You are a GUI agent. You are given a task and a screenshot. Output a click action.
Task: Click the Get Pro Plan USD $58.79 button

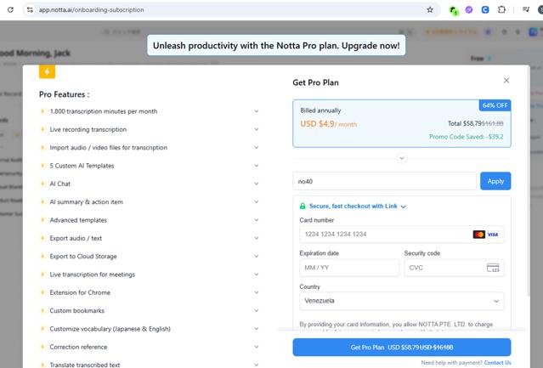pyautogui.click(x=402, y=348)
